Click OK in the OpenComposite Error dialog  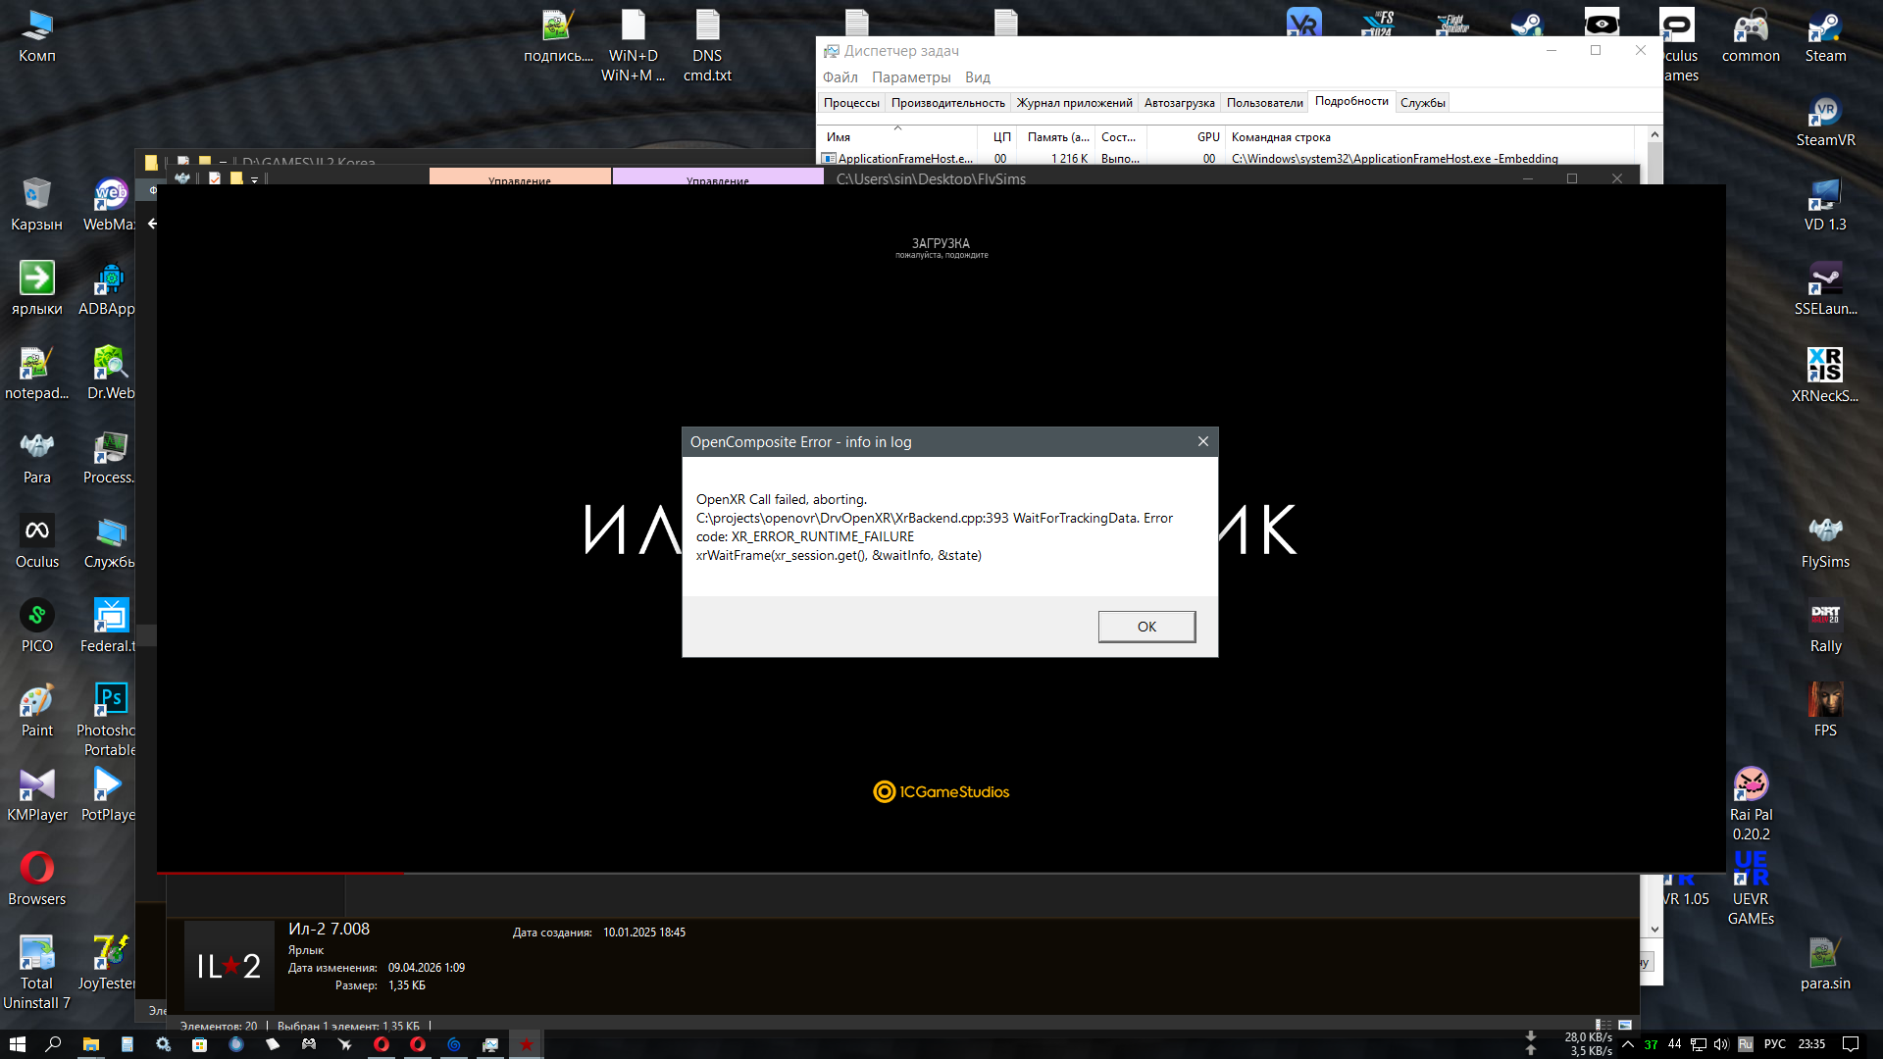(x=1146, y=627)
